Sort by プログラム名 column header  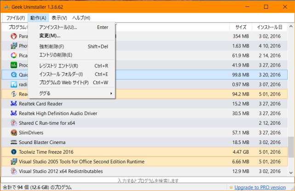pos(18,27)
